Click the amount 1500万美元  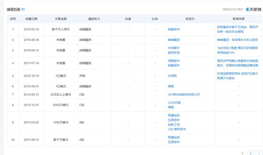[x=61, y=122]
